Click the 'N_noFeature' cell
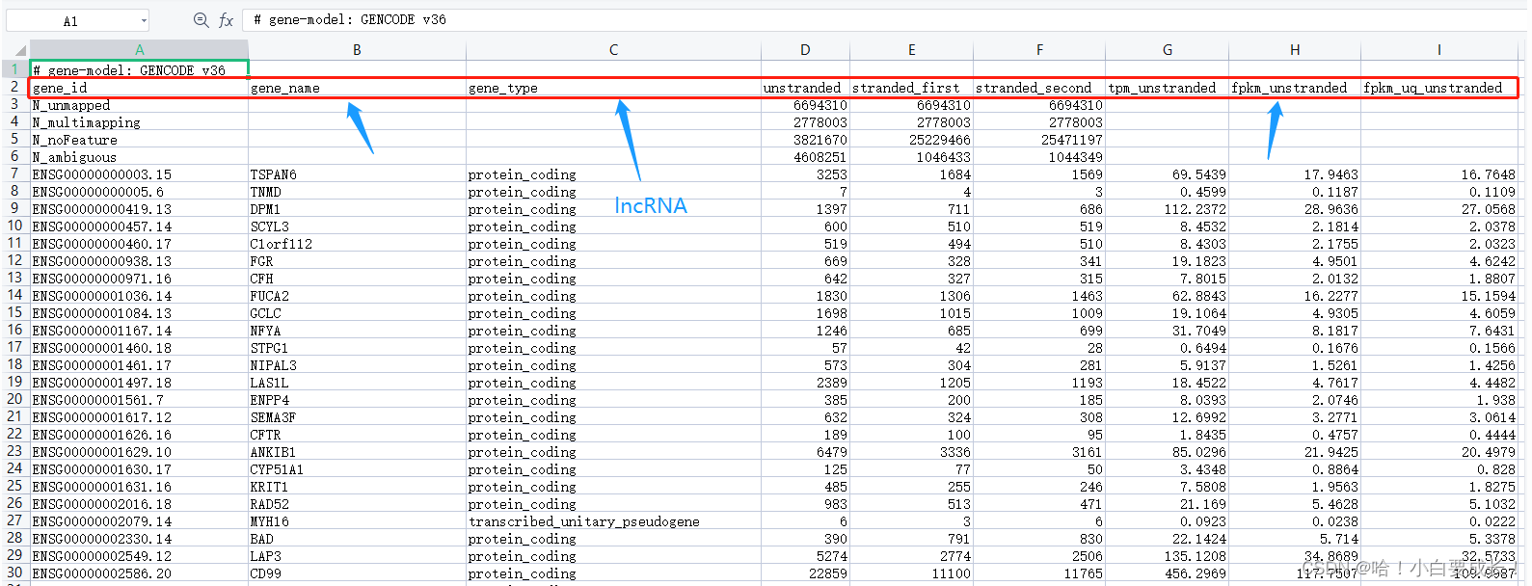The width and height of the screenshot is (1532, 586). pyautogui.click(x=139, y=140)
